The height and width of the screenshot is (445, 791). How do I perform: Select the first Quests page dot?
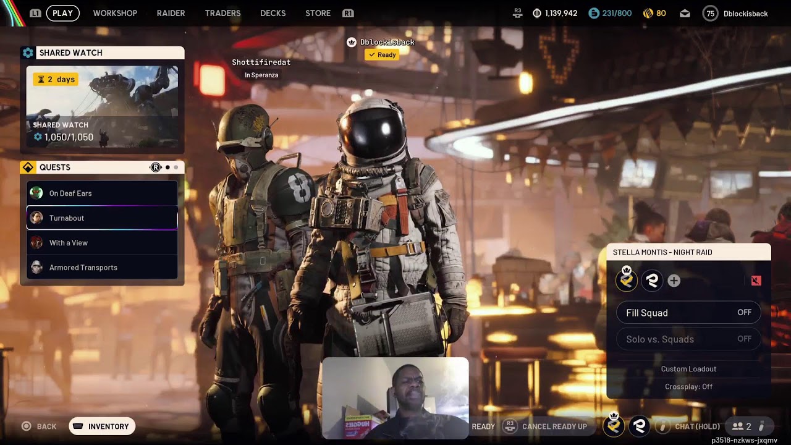(x=167, y=167)
